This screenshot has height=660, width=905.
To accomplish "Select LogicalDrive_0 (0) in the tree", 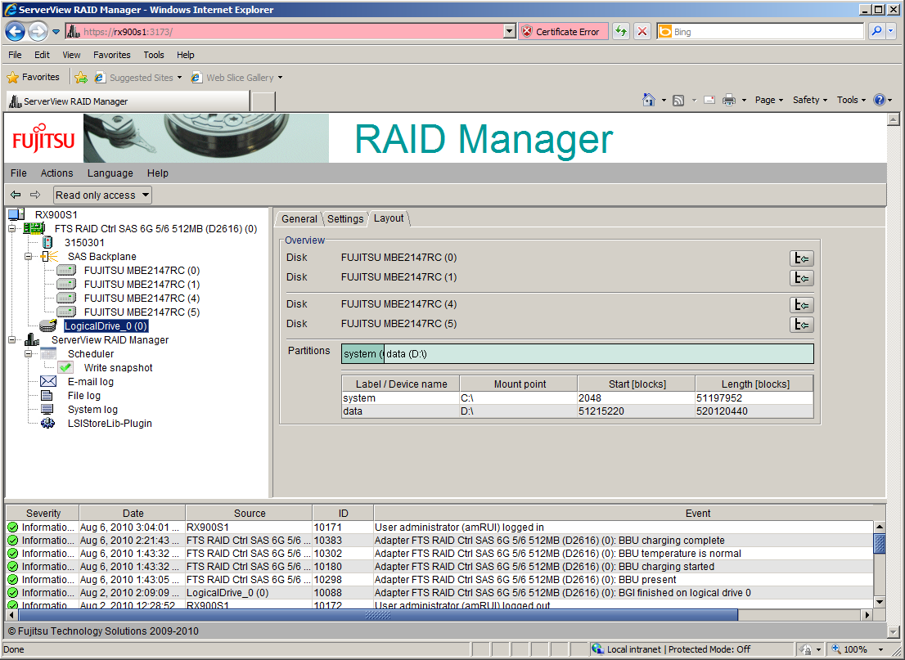I will point(106,326).
